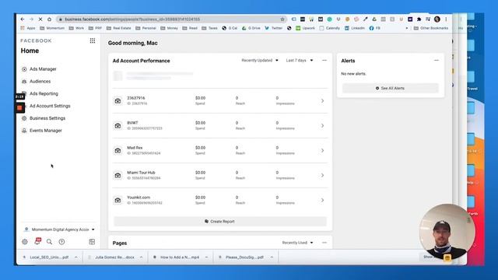498x280 pixels.
Task: Open the Twitter bookmark
Action: click(x=273, y=28)
